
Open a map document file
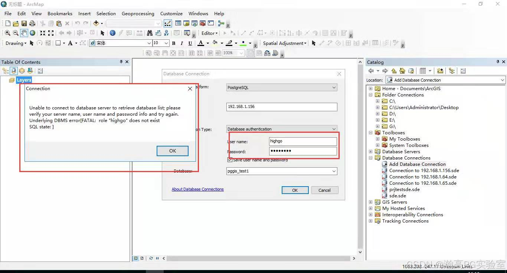(16, 23)
